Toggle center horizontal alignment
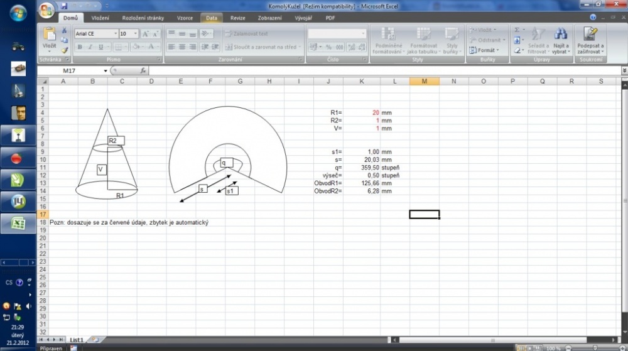 [182, 47]
